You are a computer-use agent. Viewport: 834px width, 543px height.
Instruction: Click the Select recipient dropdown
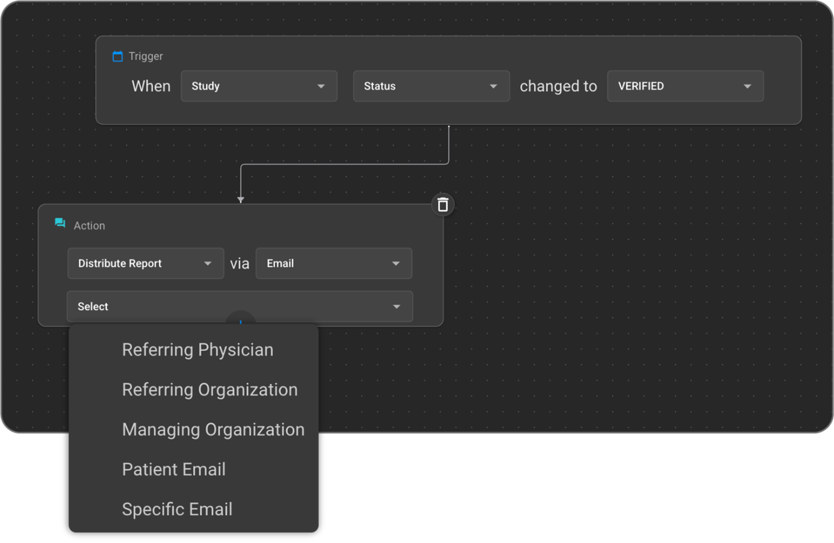(239, 307)
